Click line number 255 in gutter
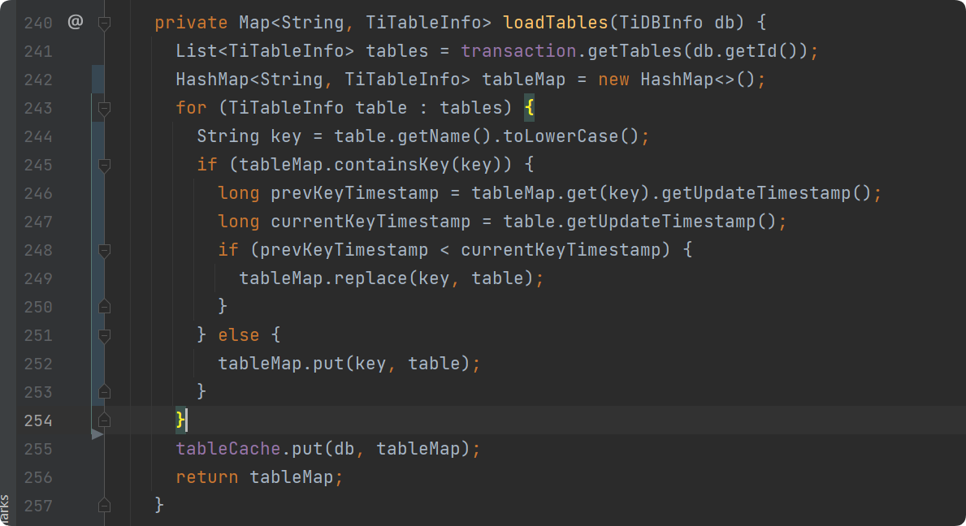The width and height of the screenshot is (966, 526). (37, 449)
